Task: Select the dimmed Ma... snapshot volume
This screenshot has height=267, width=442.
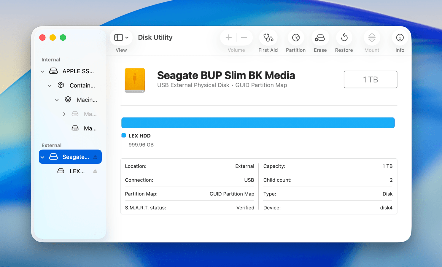Action: [x=70, y=114]
